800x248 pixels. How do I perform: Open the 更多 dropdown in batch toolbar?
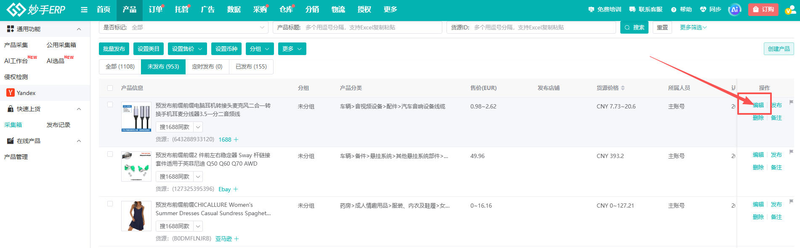292,49
